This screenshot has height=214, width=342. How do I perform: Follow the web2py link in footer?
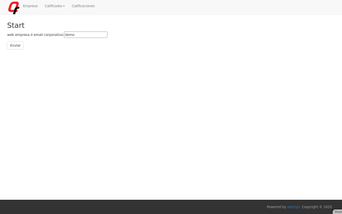pyautogui.click(x=294, y=207)
